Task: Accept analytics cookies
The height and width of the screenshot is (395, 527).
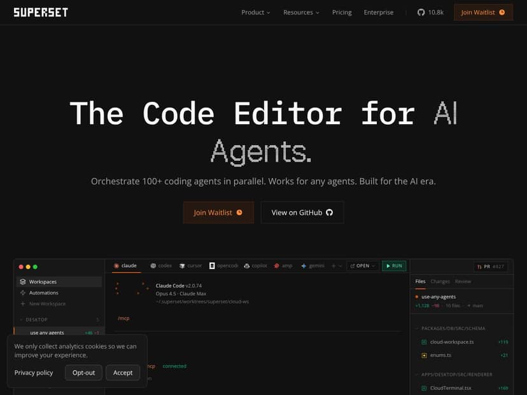Action: click(x=123, y=373)
